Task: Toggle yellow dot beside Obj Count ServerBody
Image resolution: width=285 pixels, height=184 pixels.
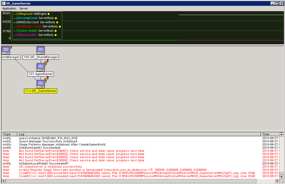Action: 57,22
